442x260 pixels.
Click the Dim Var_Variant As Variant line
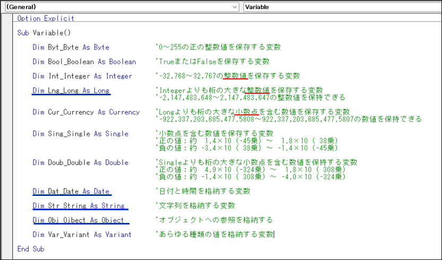coord(82,235)
